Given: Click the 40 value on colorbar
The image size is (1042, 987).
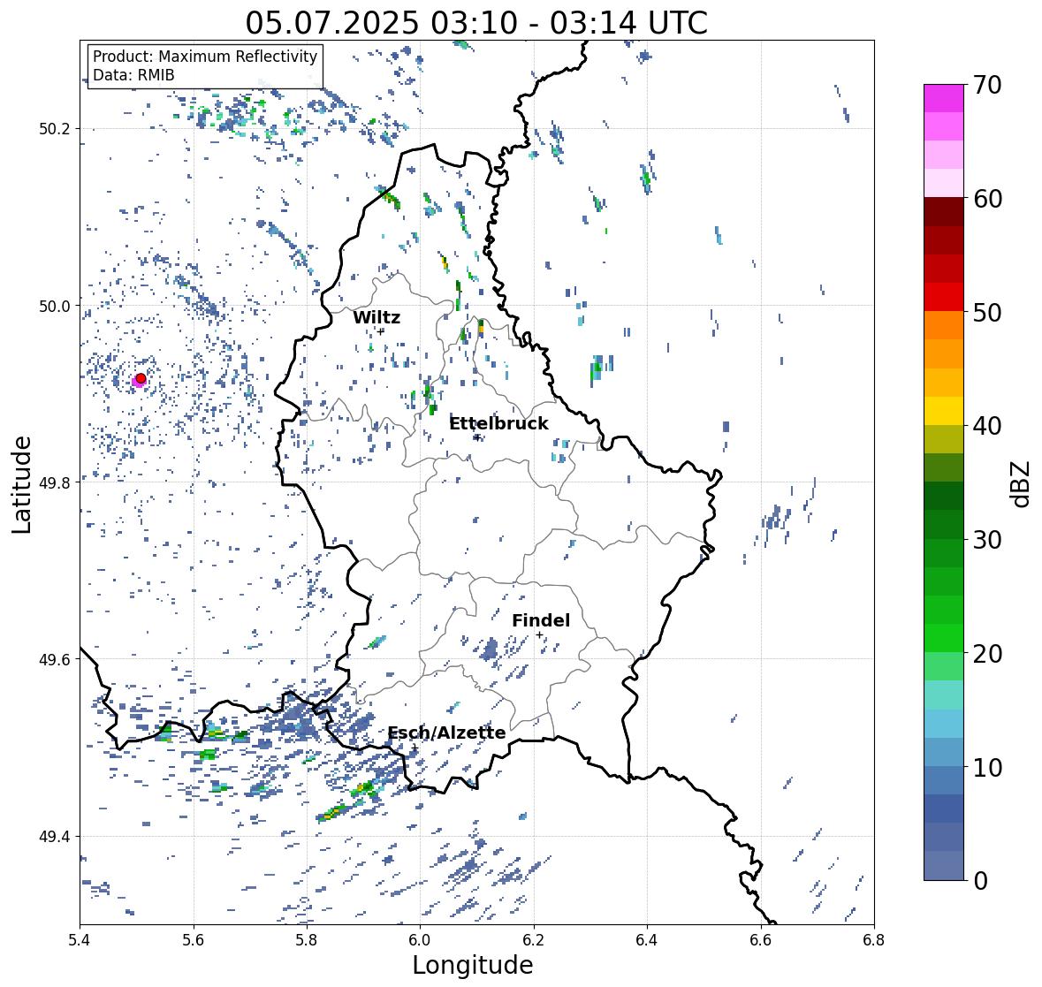Looking at the screenshot, I should (x=987, y=426).
